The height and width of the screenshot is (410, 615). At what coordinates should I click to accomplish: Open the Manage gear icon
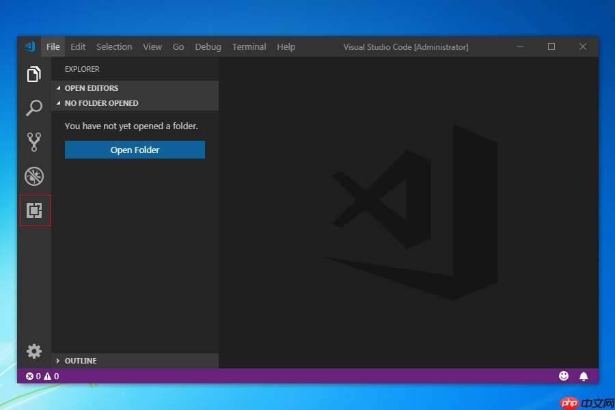(x=34, y=351)
